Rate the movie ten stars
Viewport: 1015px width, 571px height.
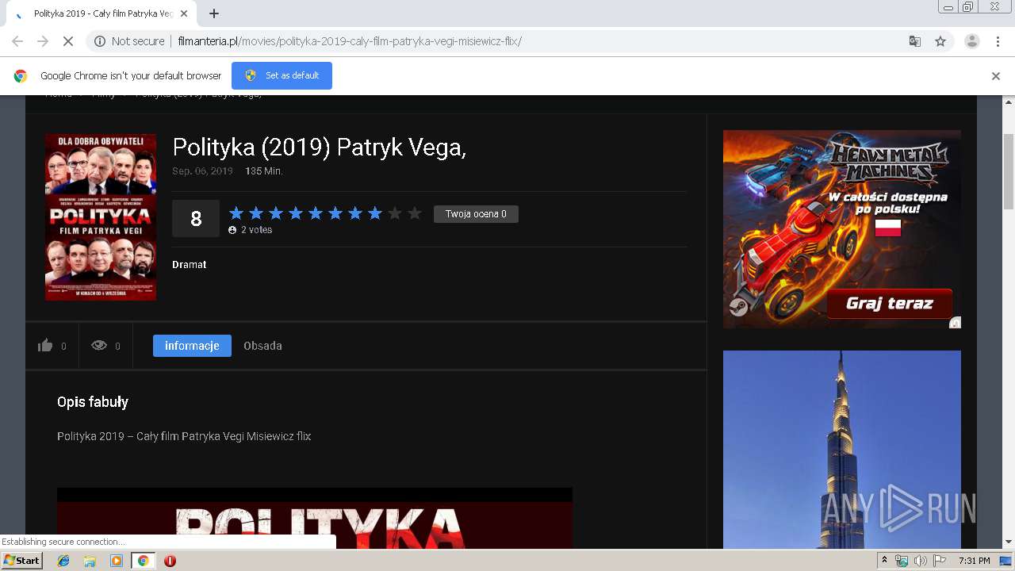tap(414, 213)
